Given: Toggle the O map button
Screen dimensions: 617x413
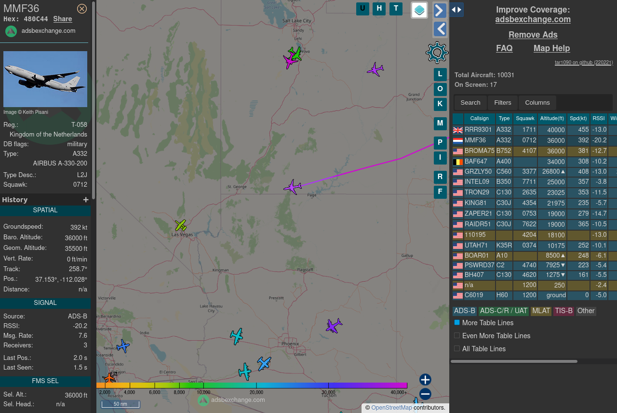Looking at the screenshot, I should pyautogui.click(x=440, y=89).
